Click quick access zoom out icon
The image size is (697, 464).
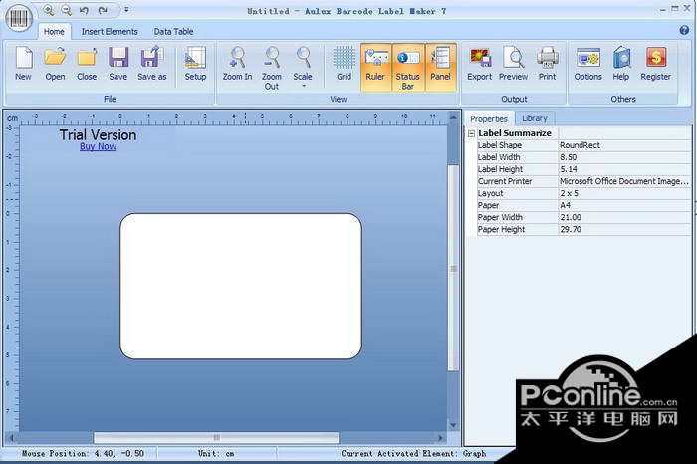(x=67, y=10)
